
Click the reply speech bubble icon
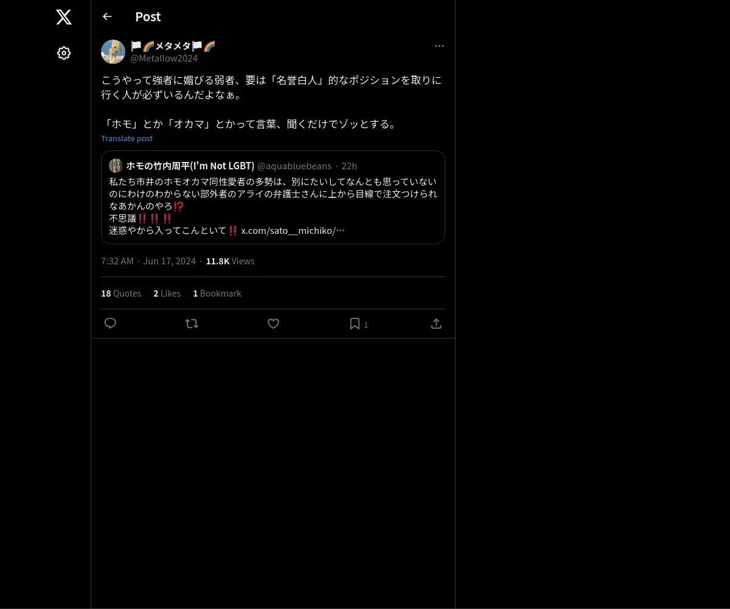coord(110,323)
